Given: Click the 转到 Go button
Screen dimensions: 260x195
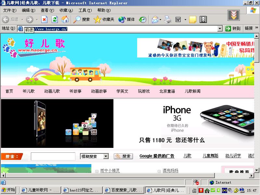Looking at the screenshot, I should click(x=233, y=29).
